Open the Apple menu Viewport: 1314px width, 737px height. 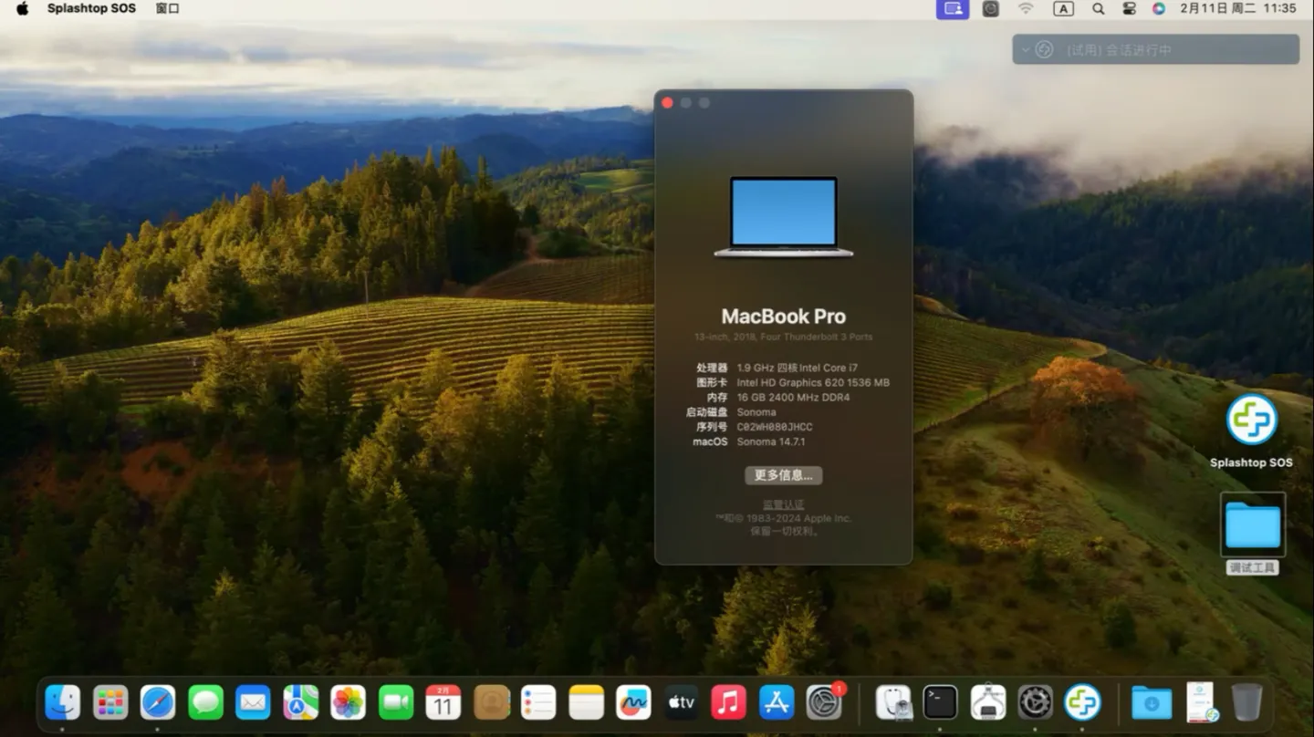click(22, 8)
